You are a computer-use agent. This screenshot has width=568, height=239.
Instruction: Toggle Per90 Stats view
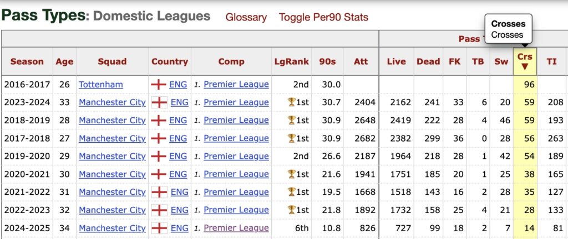[x=323, y=17]
